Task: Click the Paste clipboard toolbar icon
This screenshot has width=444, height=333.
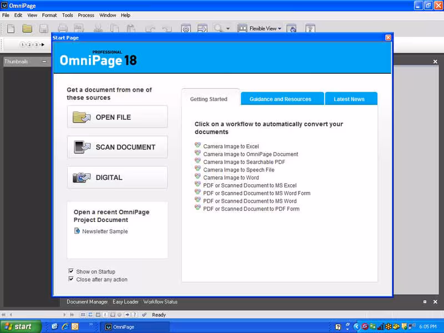Action: (130, 29)
